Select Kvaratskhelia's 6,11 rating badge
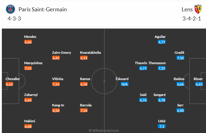This screenshot has height=133, width=206. tap(84, 58)
